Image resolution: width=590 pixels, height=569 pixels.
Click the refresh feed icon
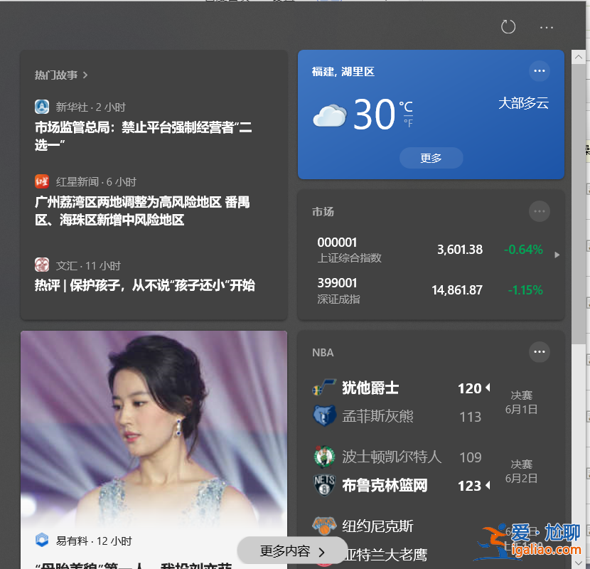(x=508, y=26)
